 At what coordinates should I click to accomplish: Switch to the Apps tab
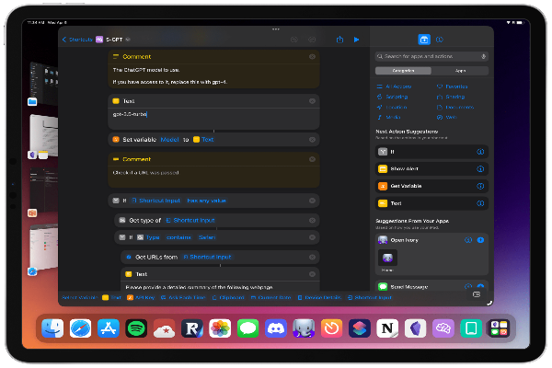(460, 71)
